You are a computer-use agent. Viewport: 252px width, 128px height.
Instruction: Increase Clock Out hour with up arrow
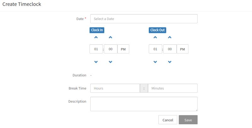click(x=155, y=37)
